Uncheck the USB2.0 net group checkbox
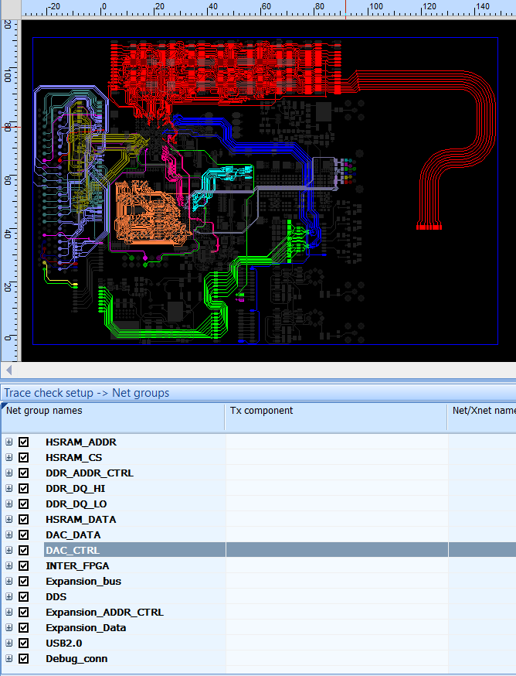Screen dimensions: 516x676 pos(23,644)
